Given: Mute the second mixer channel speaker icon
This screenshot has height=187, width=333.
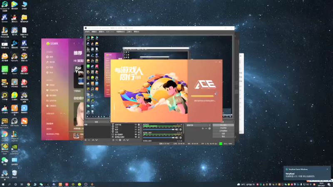Looking at the screenshot, I should (176, 138).
